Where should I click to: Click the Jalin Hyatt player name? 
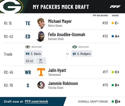[57, 70]
